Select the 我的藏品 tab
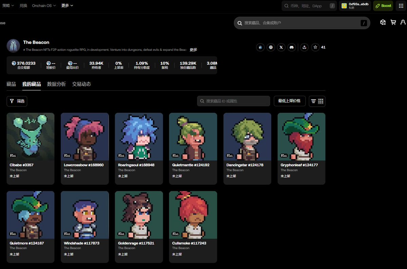The width and height of the screenshot is (407, 269). click(32, 84)
